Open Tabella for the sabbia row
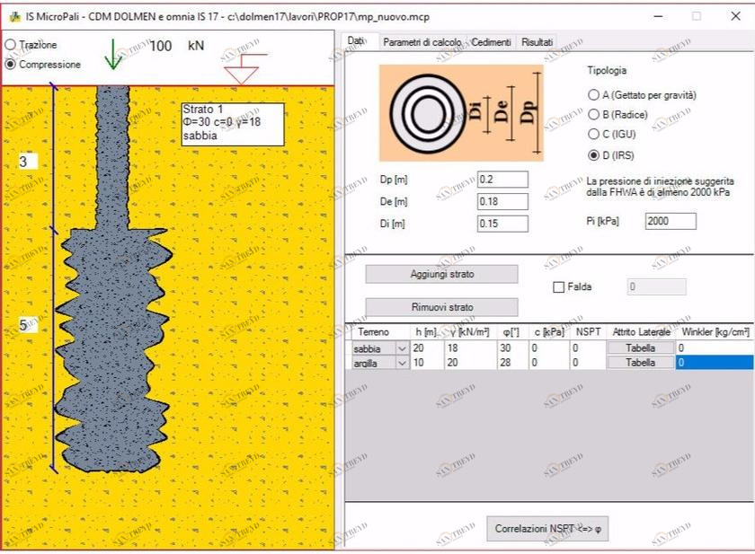This screenshot has height=554, width=755. [640, 348]
